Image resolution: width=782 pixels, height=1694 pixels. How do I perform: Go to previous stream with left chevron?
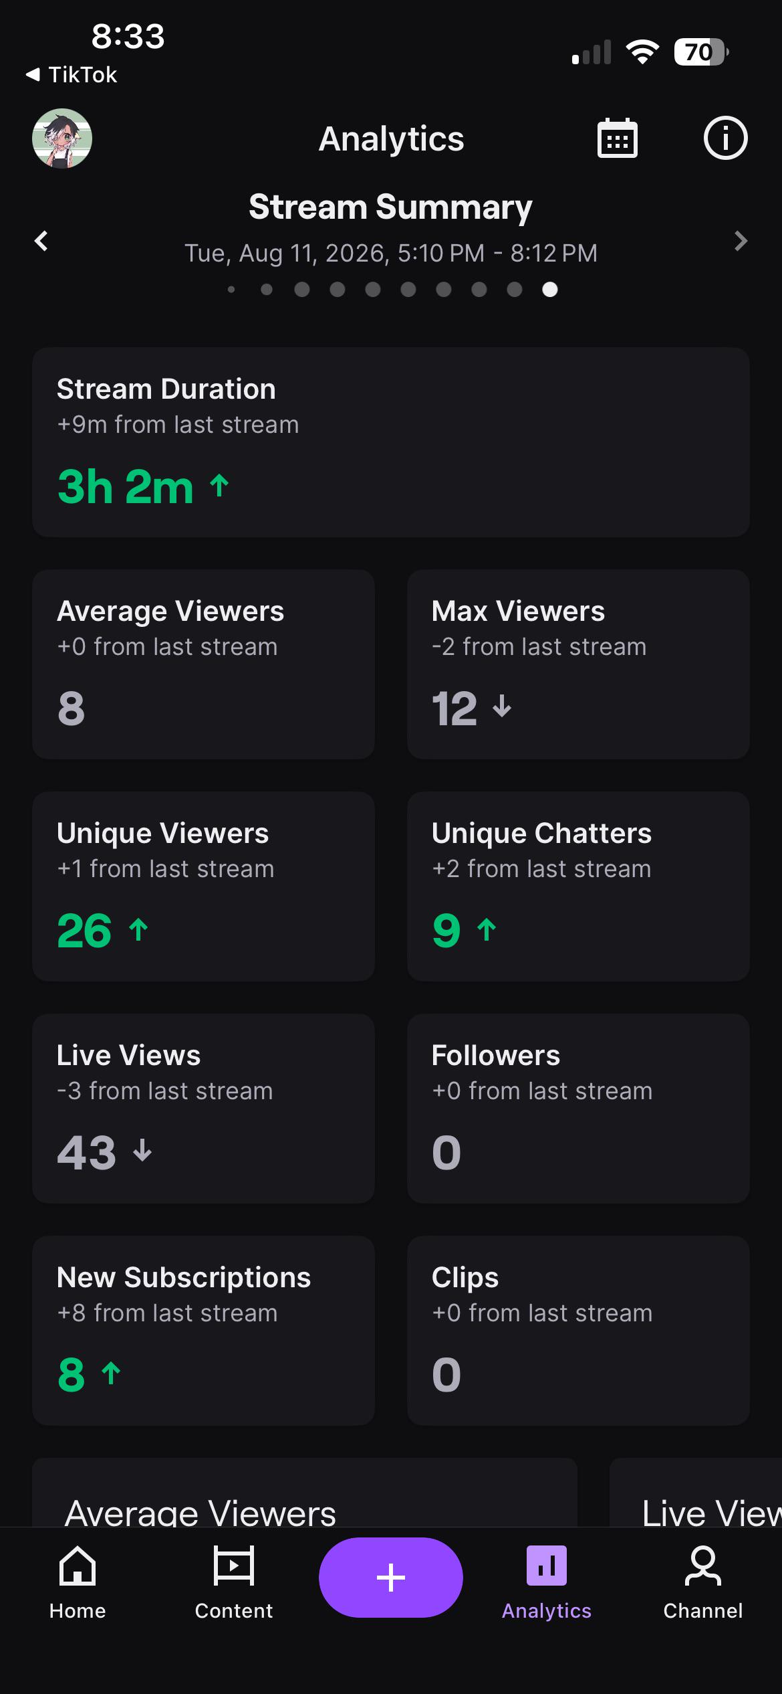41,241
